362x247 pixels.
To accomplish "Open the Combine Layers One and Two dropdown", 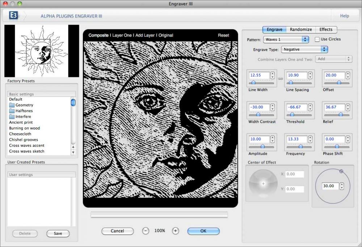I will pyautogui.click(x=333, y=58).
